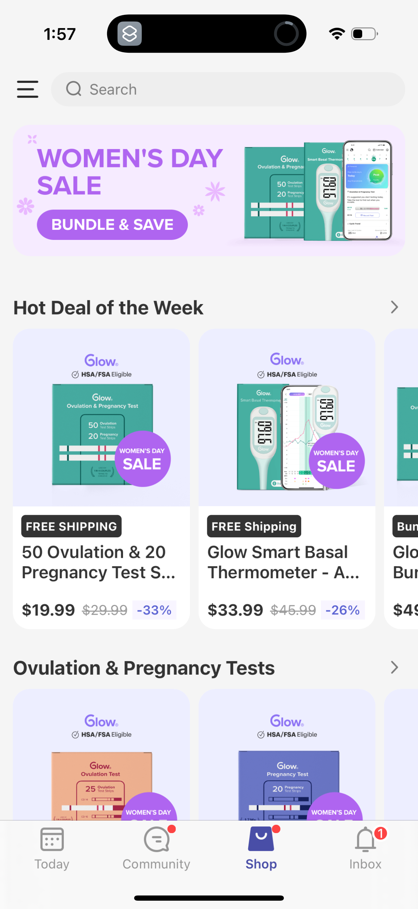The width and height of the screenshot is (418, 909).
Task: Open the hamburger menu icon
Action: click(x=27, y=89)
